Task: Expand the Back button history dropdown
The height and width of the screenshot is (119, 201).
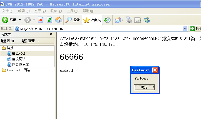Action: (20, 20)
